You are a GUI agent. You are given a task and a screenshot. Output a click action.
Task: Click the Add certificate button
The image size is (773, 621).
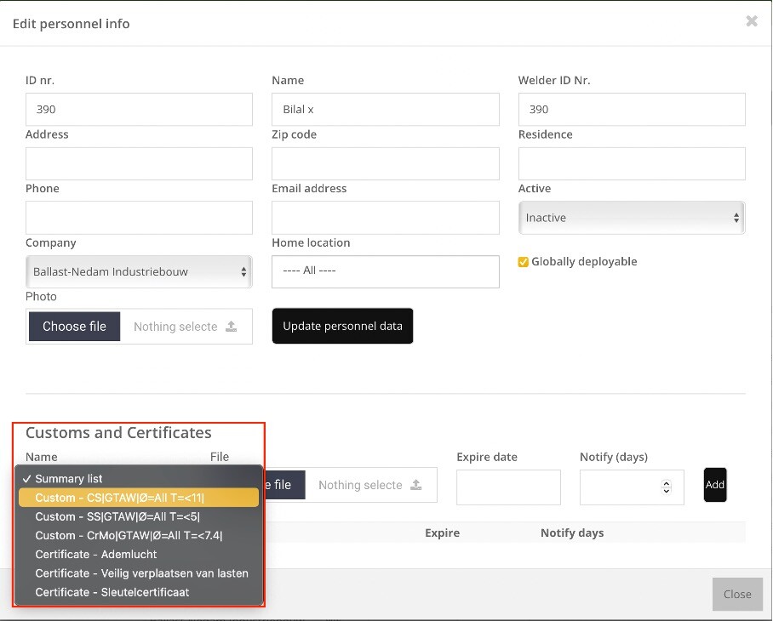point(715,485)
